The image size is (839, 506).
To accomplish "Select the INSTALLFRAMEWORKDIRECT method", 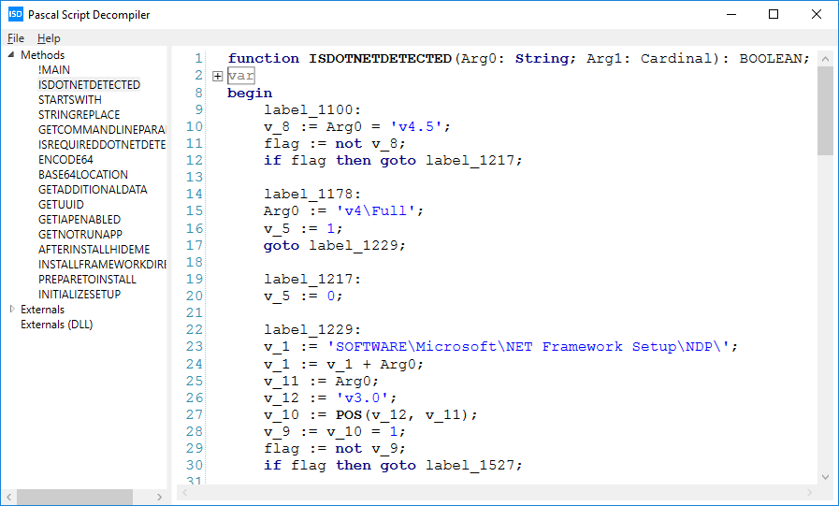I will point(102,265).
